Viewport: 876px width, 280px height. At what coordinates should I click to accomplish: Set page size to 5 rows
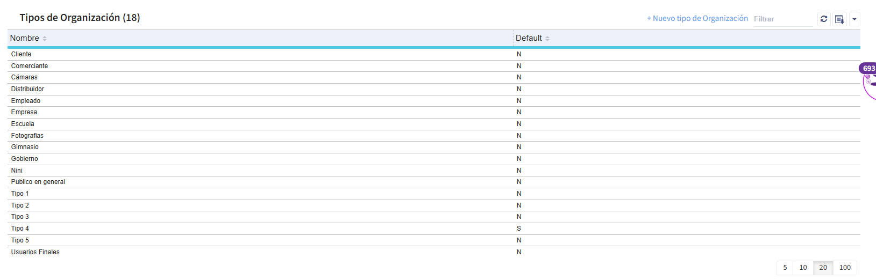pos(785,268)
